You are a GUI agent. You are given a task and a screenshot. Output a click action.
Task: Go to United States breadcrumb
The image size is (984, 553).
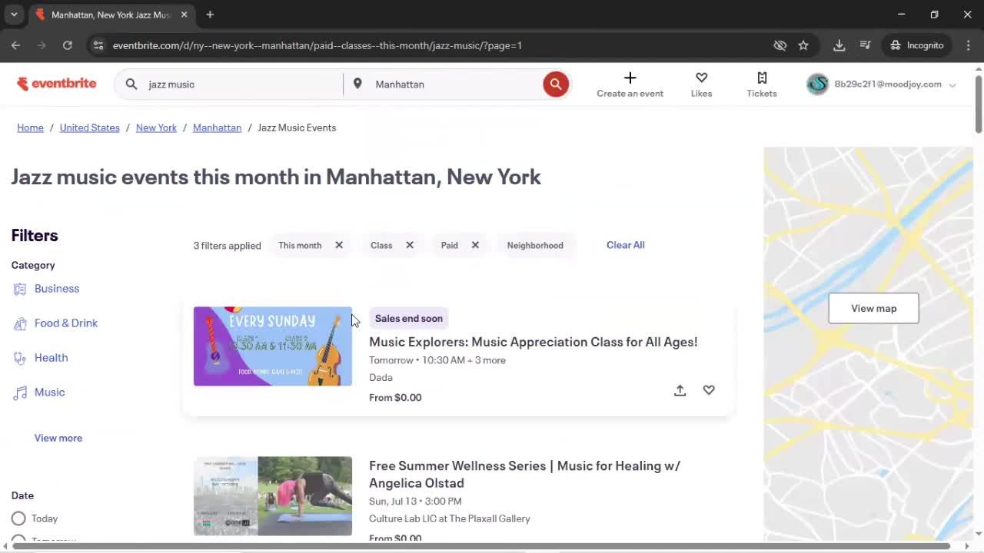[90, 127]
